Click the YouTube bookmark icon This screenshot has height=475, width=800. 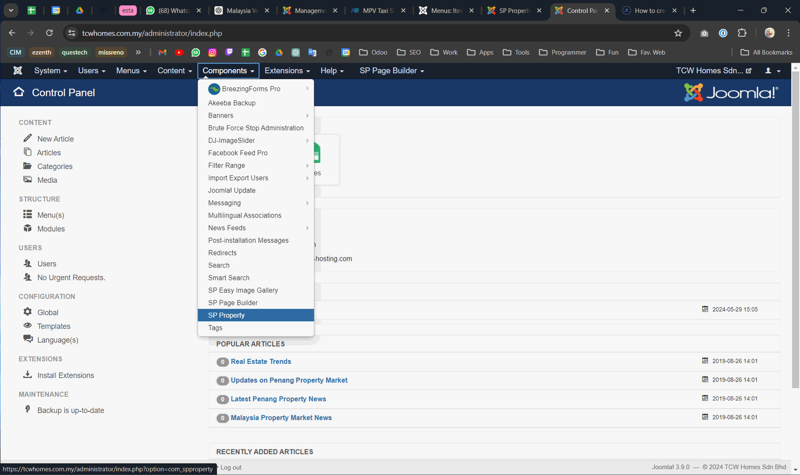pyautogui.click(x=179, y=52)
